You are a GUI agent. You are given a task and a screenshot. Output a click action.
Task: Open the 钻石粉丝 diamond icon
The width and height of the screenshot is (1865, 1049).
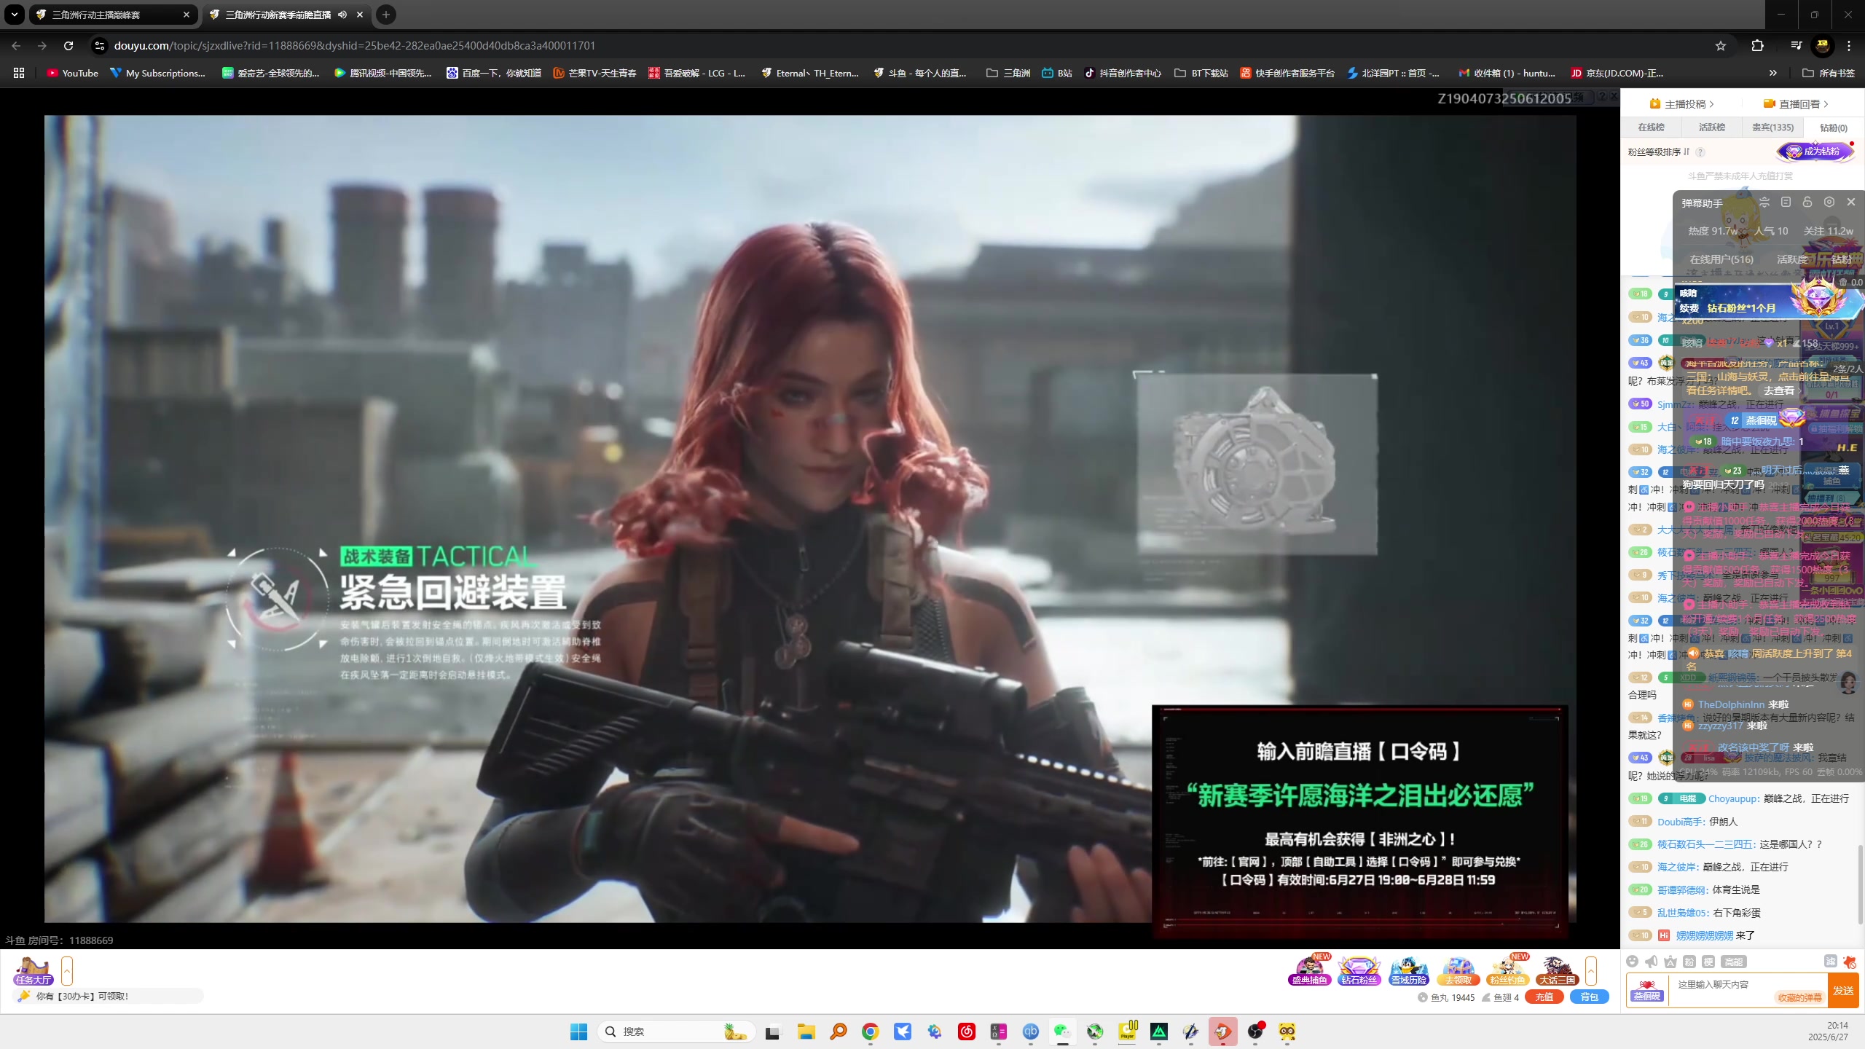click(1359, 971)
